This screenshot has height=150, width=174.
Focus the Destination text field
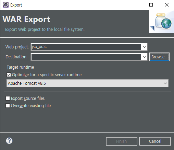point(86,57)
